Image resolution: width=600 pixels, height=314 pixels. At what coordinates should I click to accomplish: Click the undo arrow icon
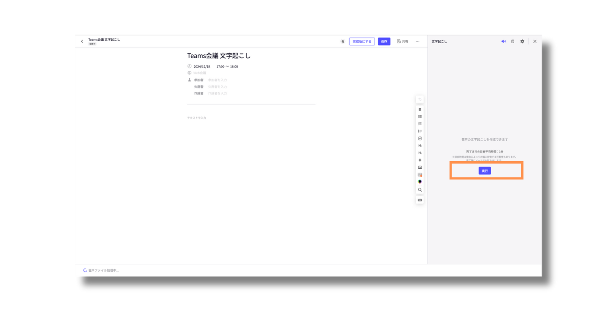coord(420,99)
